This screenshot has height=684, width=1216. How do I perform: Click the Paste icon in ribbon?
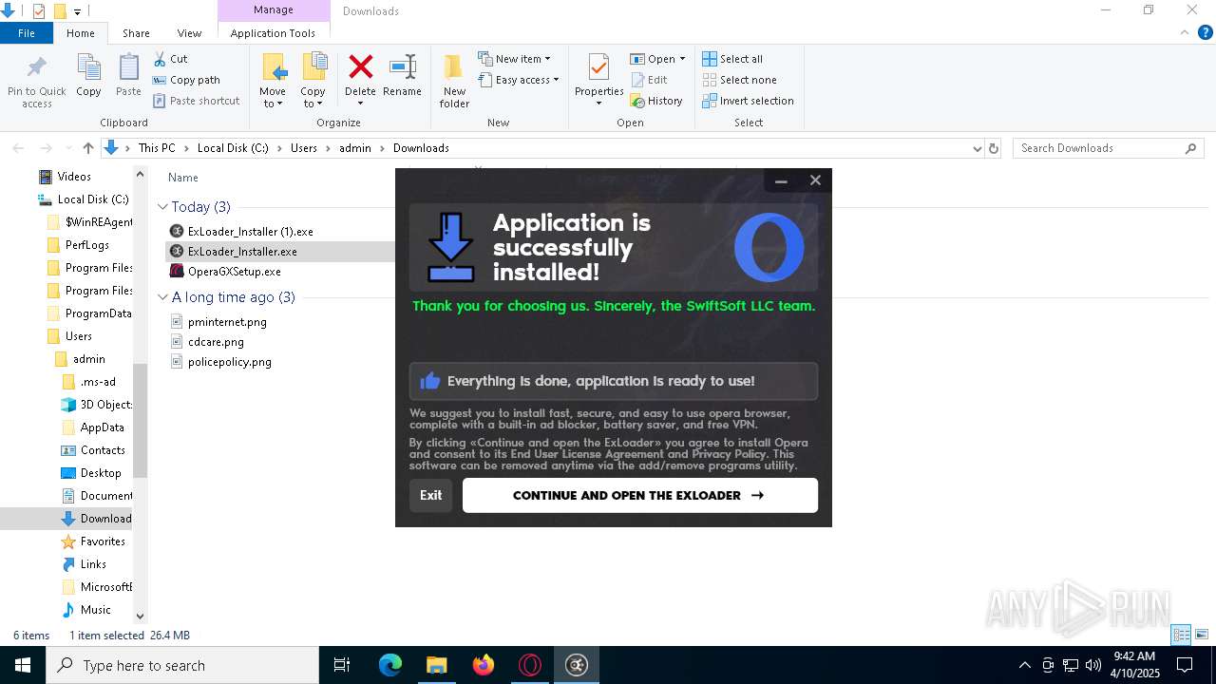(x=128, y=68)
